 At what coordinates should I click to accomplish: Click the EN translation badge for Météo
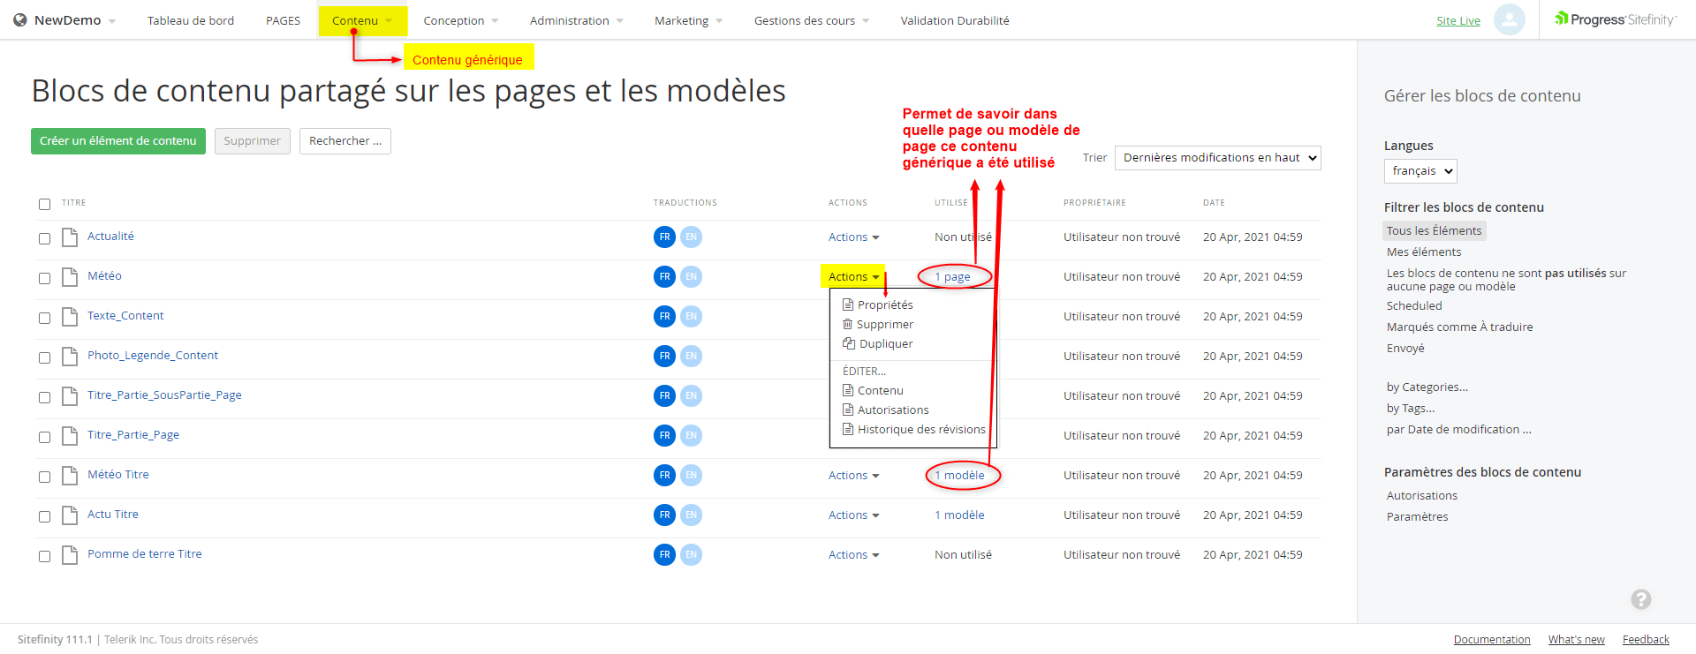[691, 277]
